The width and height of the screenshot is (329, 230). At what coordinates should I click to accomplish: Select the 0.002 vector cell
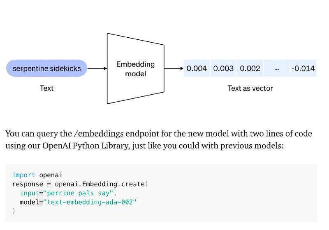[250, 68]
